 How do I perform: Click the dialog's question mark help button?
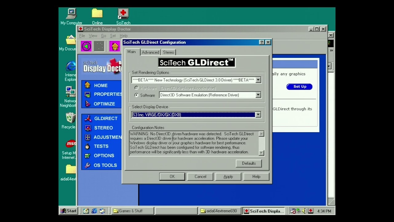(262, 42)
